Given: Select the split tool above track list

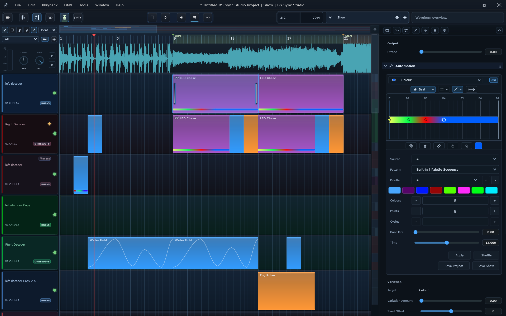Looking at the screenshot, I should (x=12, y=30).
